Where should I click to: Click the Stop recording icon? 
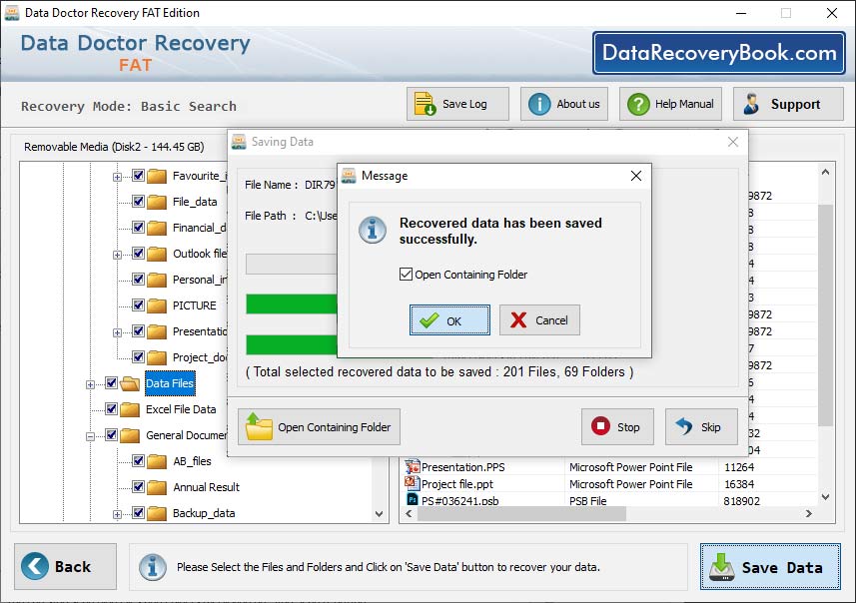[599, 426]
